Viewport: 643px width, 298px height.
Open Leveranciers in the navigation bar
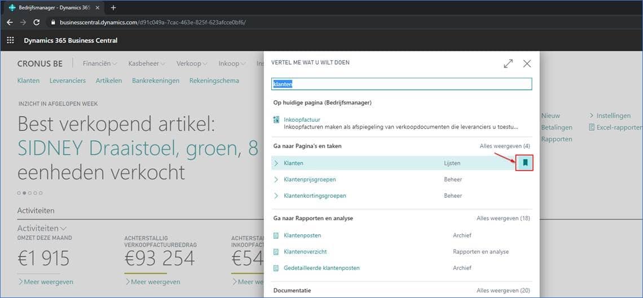[68, 81]
